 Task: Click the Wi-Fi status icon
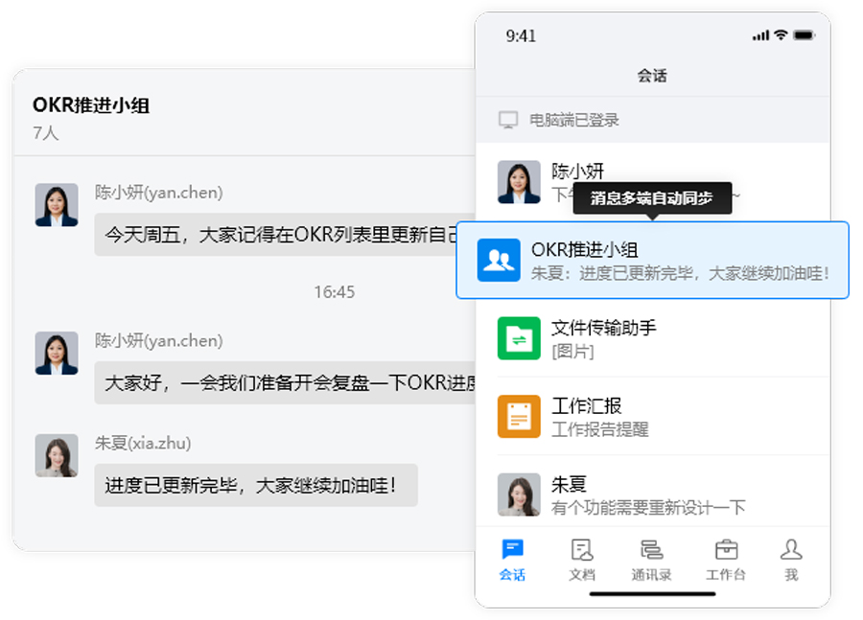(x=781, y=35)
